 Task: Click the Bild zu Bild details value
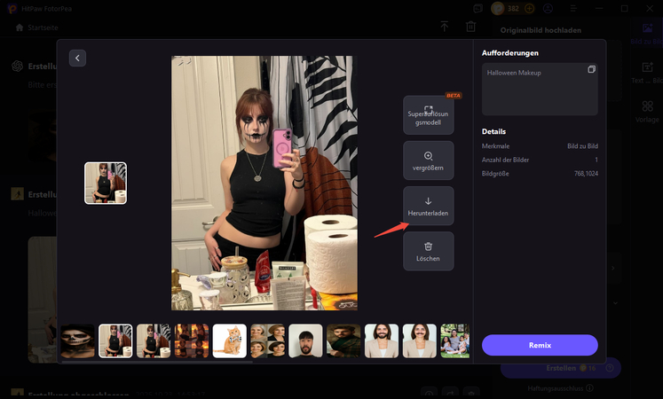pyautogui.click(x=582, y=146)
